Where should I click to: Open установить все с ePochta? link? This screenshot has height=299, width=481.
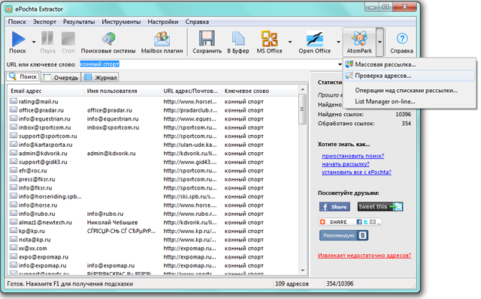(356, 172)
